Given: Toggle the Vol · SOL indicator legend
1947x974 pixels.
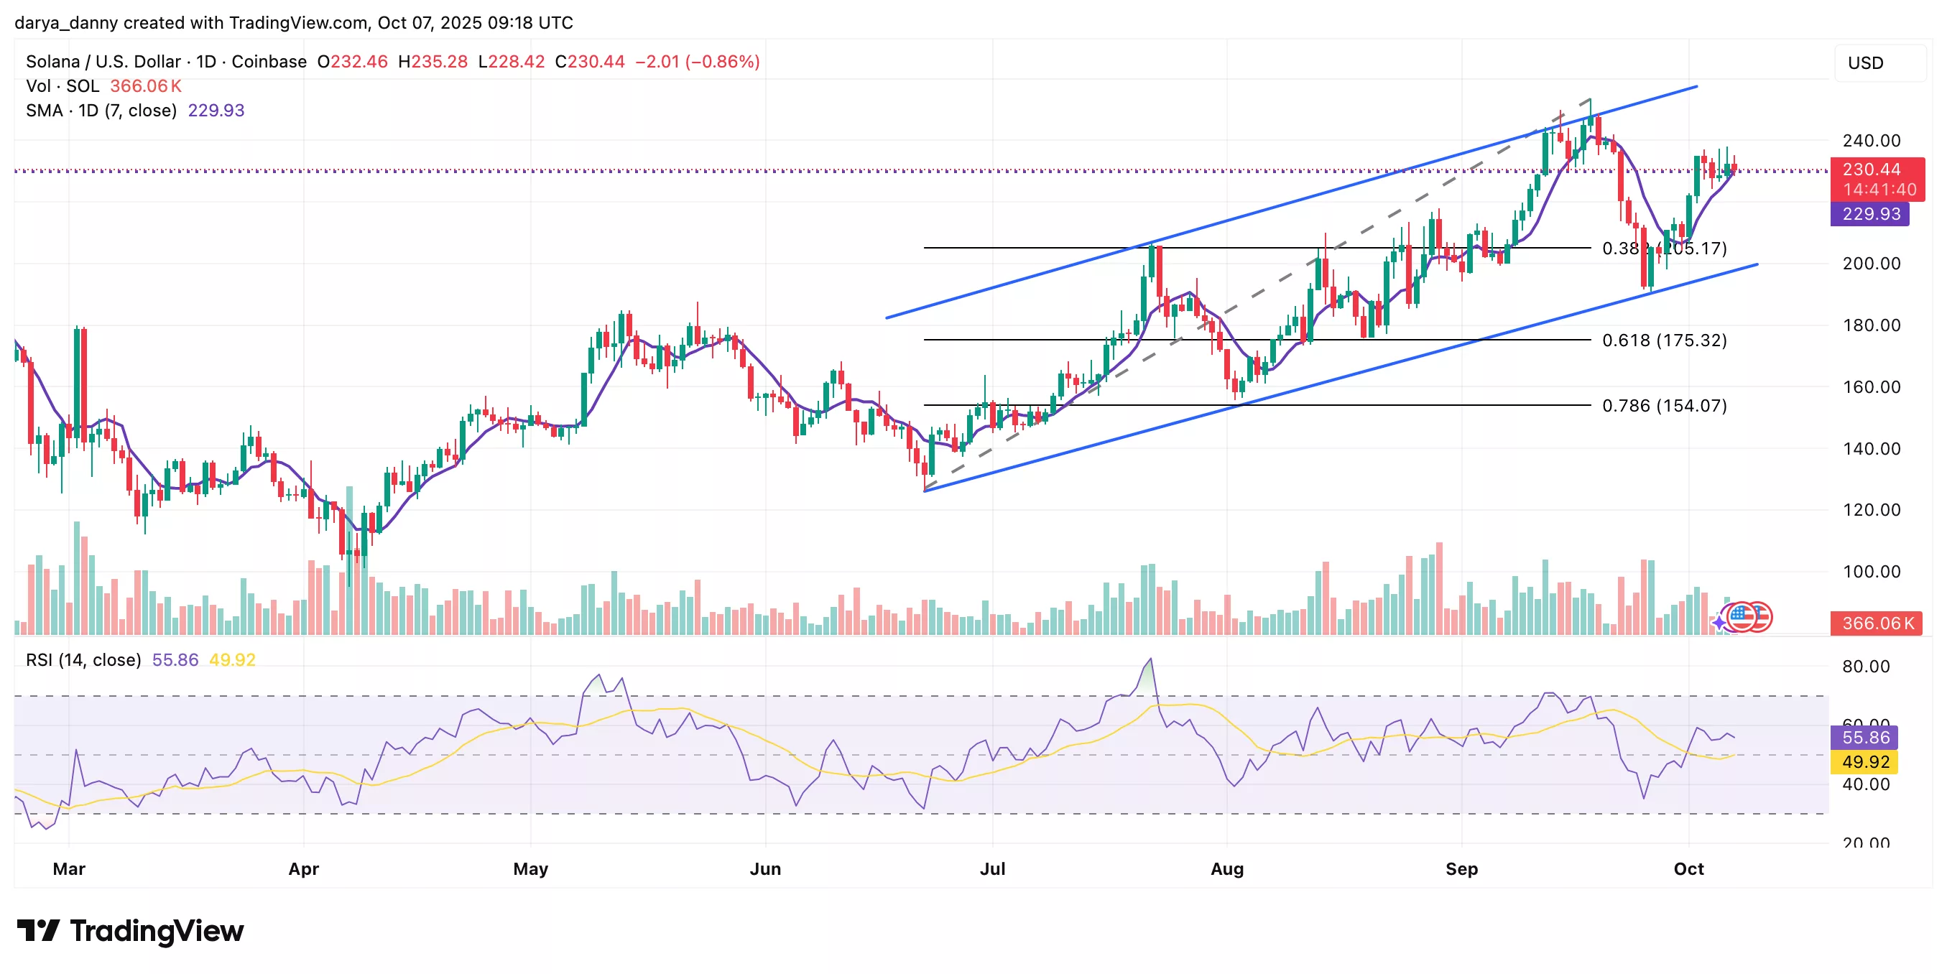Looking at the screenshot, I should coord(60,86).
